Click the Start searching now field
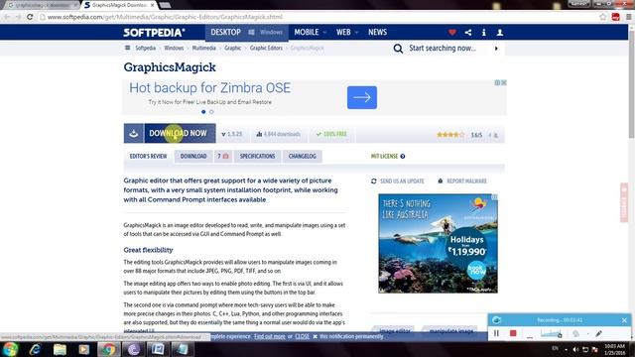The height and width of the screenshot is (357, 635). (443, 49)
